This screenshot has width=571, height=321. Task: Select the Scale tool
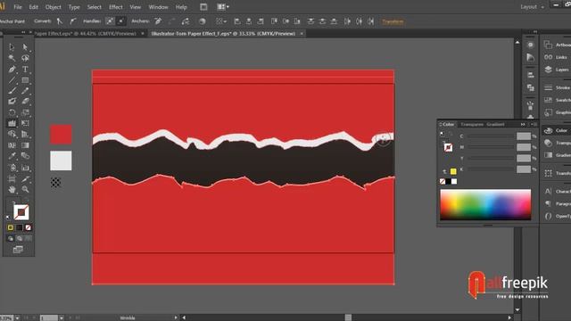[25, 112]
